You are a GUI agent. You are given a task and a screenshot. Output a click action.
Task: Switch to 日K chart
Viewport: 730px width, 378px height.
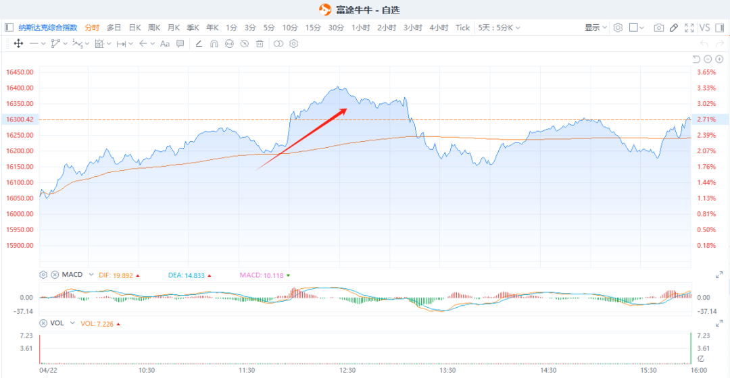pyautogui.click(x=135, y=28)
